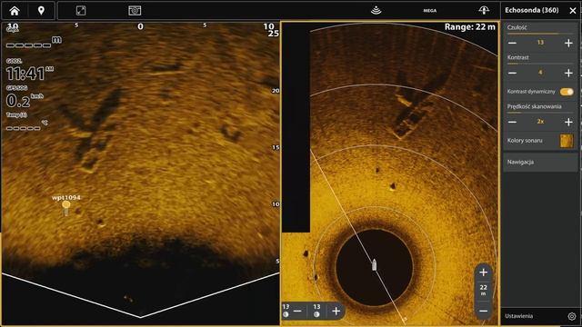The height and width of the screenshot is (327, 582).
Task: Select waypoint wpt1094 marker
Action: [66, 207]
